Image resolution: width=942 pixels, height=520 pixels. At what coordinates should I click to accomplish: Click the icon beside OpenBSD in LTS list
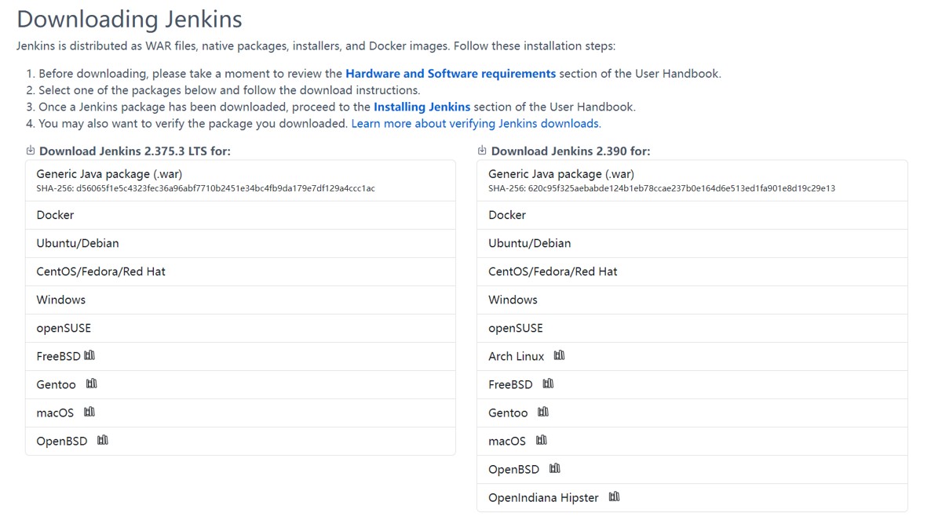pos(103,440)
